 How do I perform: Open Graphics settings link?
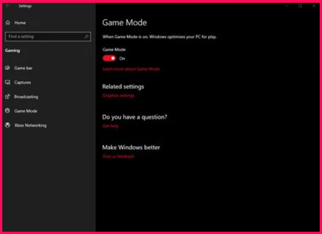(x=118, y=96)
